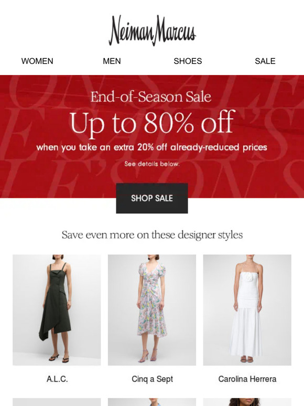Click the Neiman Marcus logo
The height and width of the screenshot is (406, 304).
click(152, 30)
